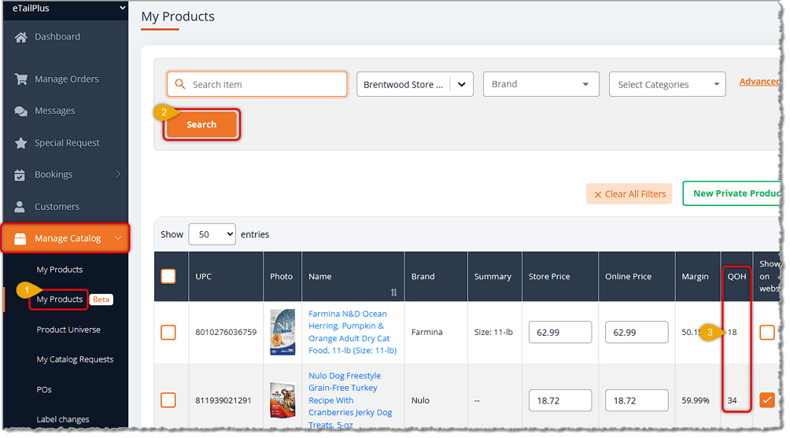The height and width of the screenshot is (438, 790).
Task: Click Clear All Filters button
Action: pos(629,193)
